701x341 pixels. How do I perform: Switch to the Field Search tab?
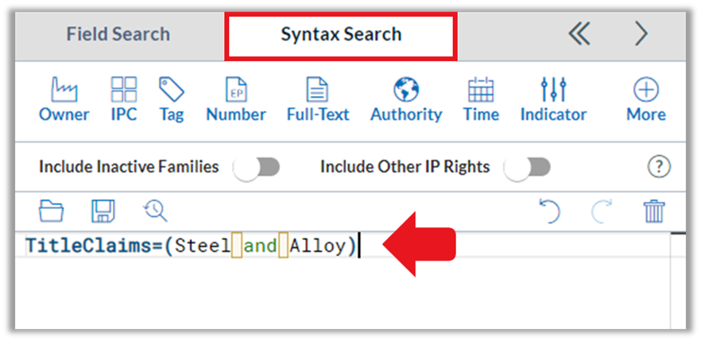[118, 35]
